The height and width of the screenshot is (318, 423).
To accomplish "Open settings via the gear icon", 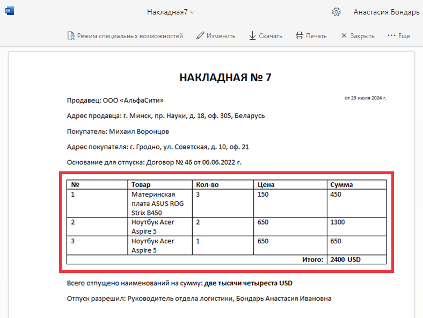I will point(336,12).
